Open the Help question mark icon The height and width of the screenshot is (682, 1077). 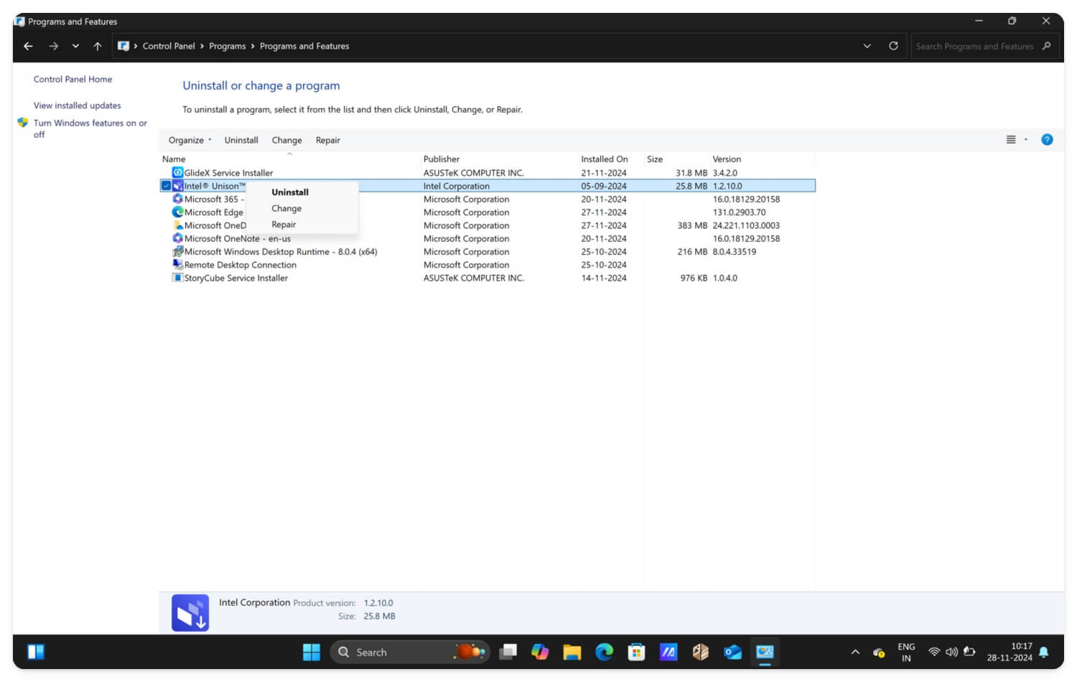point(1047,139)
